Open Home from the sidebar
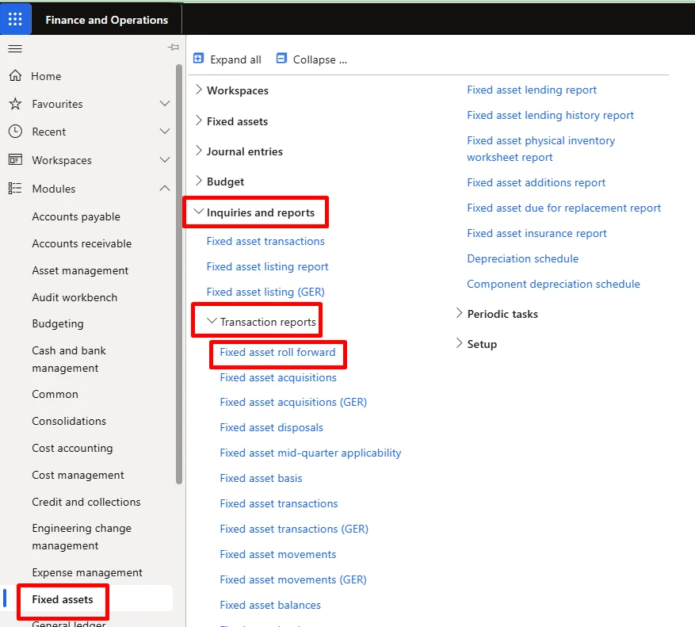 46,76
